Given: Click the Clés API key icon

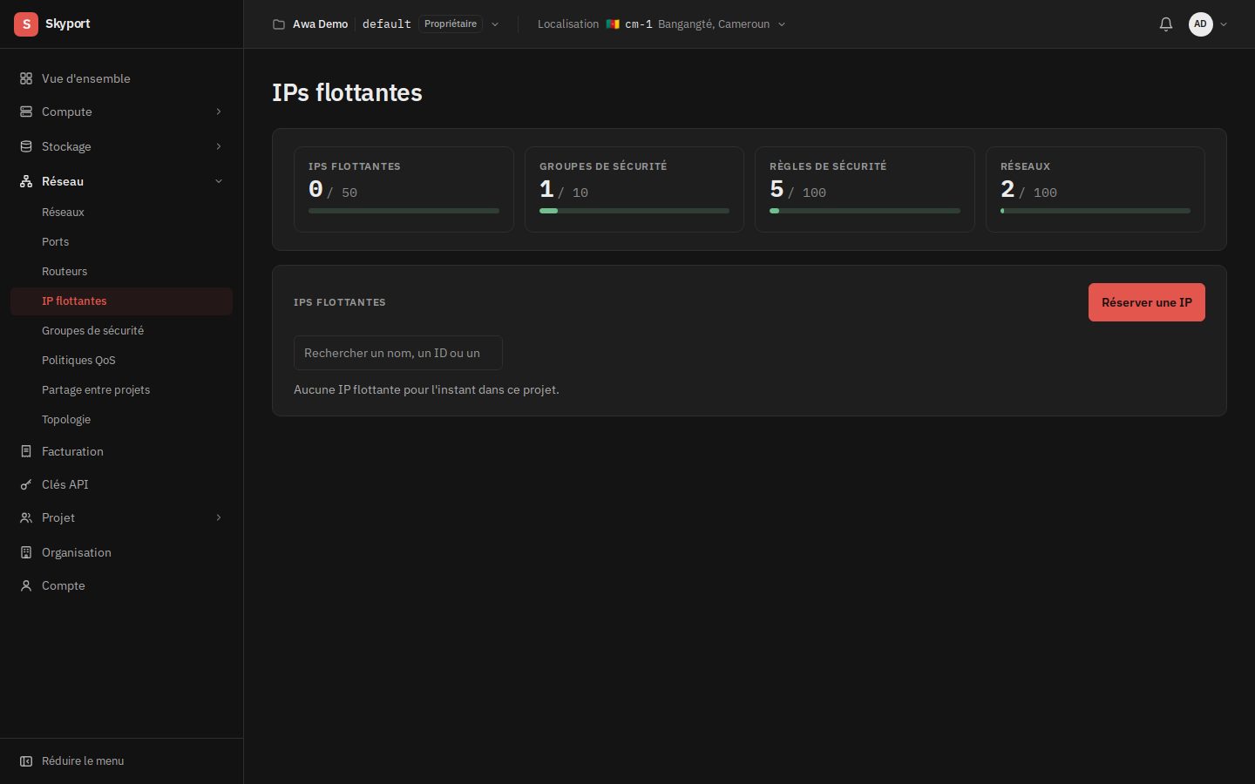Looking at the screenshot, I should (26, 484).
